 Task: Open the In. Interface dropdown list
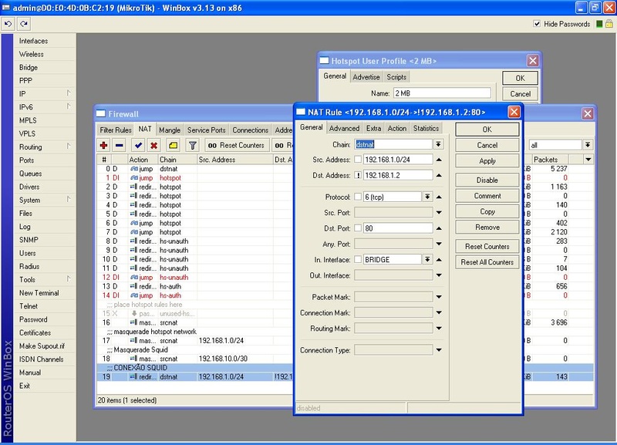427,259
